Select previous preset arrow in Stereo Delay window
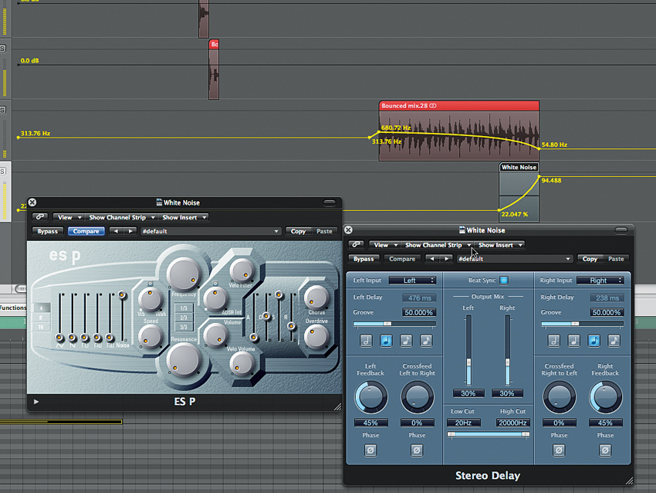 point(432,259)
